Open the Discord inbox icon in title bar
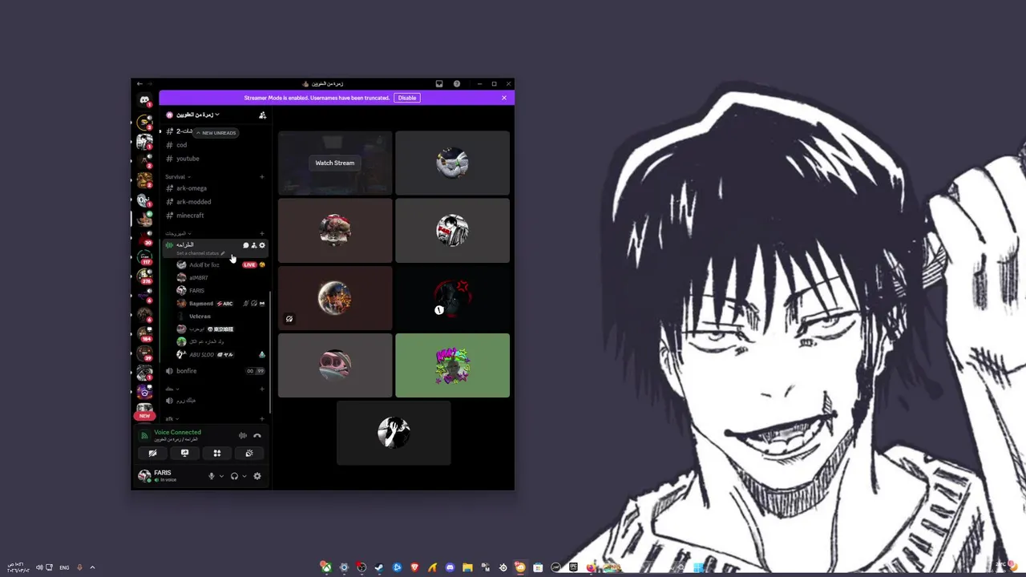The height and width of the screenshot is (577, 1026). coord(439,83)
